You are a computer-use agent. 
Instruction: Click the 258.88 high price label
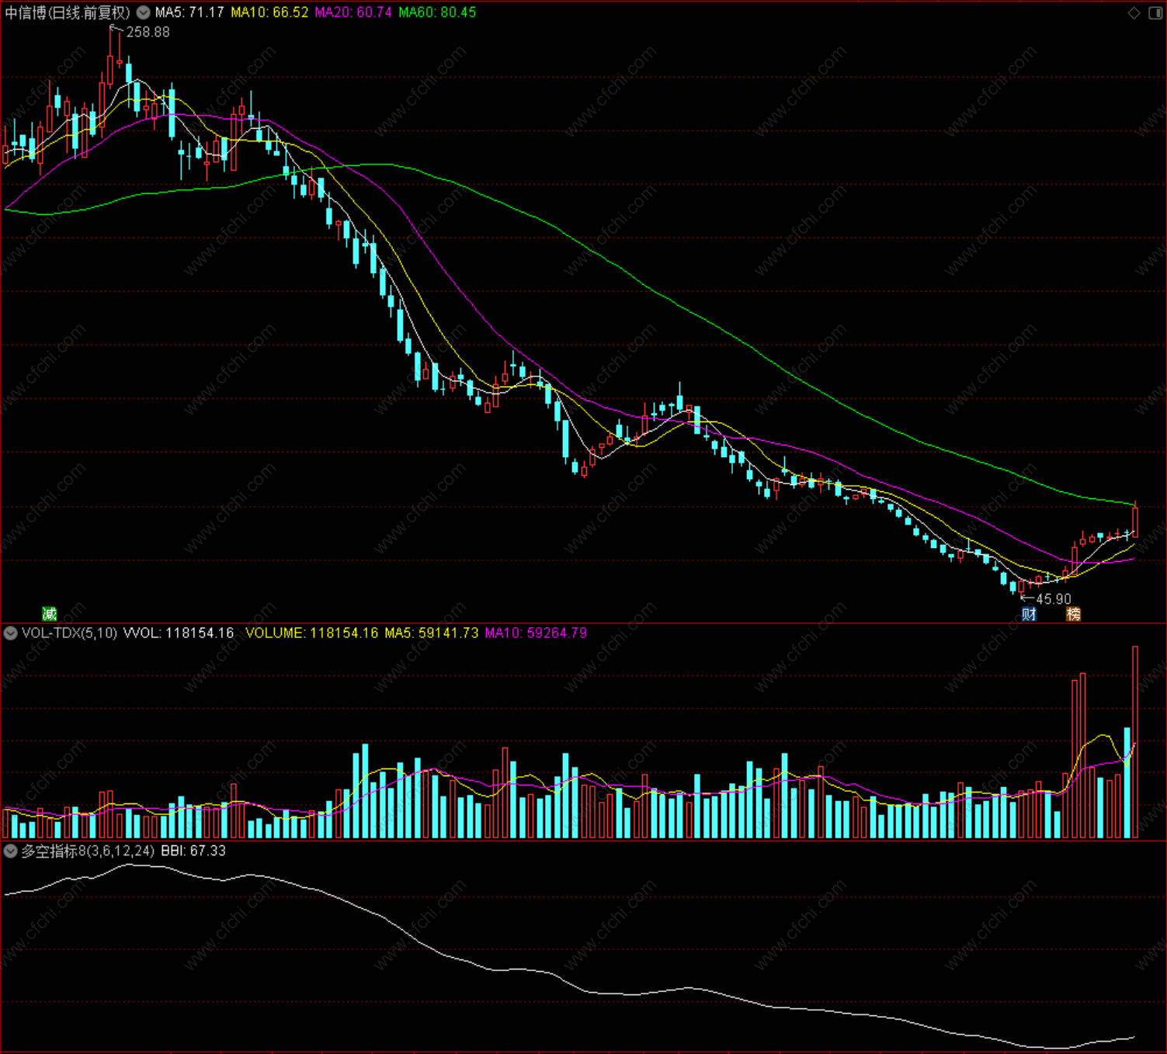tap(148, 32)
